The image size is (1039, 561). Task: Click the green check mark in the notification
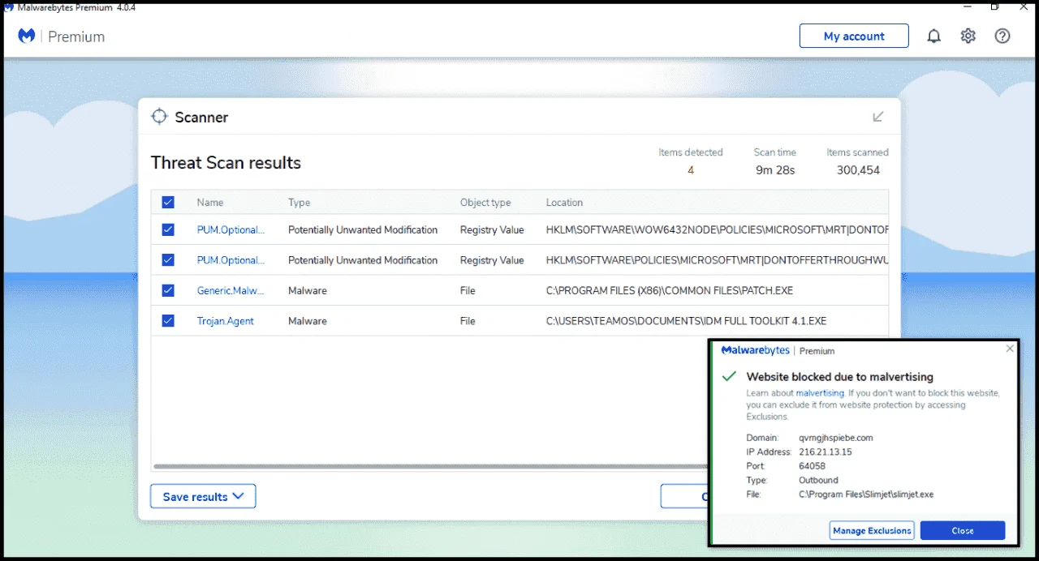tap(729, 376)
